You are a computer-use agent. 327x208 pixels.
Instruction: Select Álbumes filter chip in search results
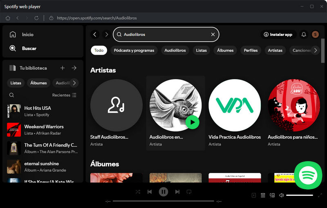click(x=225, y=50)
